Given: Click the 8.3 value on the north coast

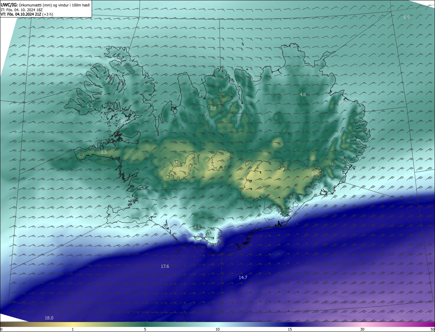Looking at the screenshot, I should 254,79.
